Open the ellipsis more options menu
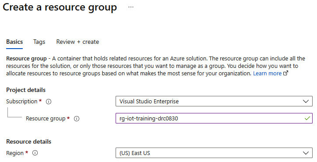 [x=131, y=7]
